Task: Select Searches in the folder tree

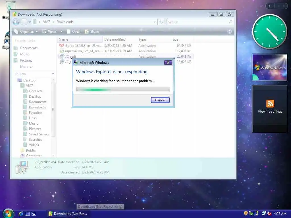Action: pyautogui.click(x=33, y=139)
